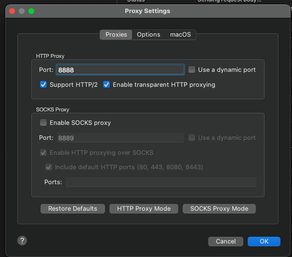Enable SOCKS proxy checkbox
The image size is (292, 257).
coord(43,122)
